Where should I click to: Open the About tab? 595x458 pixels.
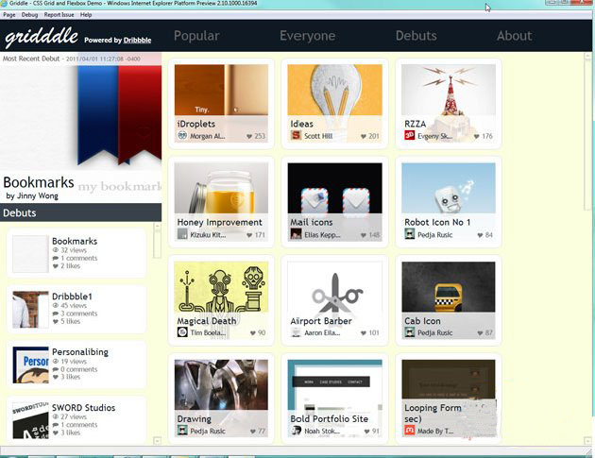tap(514, 36)
